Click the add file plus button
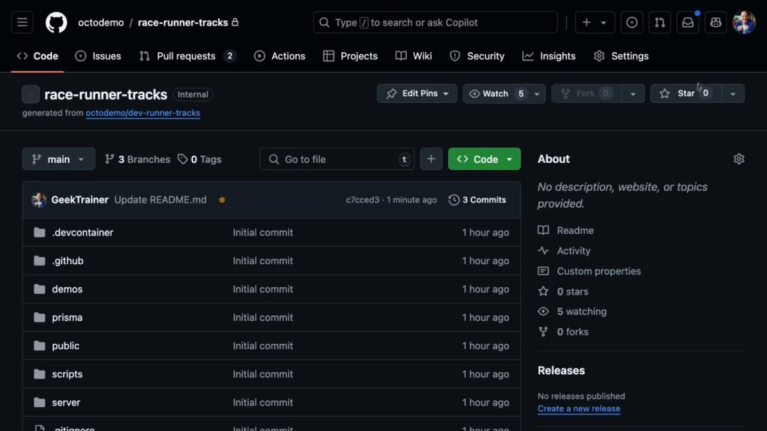Screen dimensions: 767x431 [431, 159]
